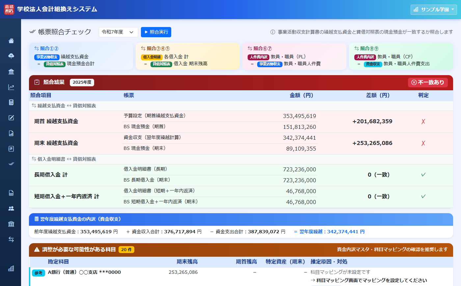Click the pencil edit sidebar icon
461x286 pixels.
[11, 118]
